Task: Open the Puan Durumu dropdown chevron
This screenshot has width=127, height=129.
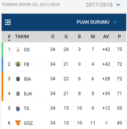Action: 115,22
